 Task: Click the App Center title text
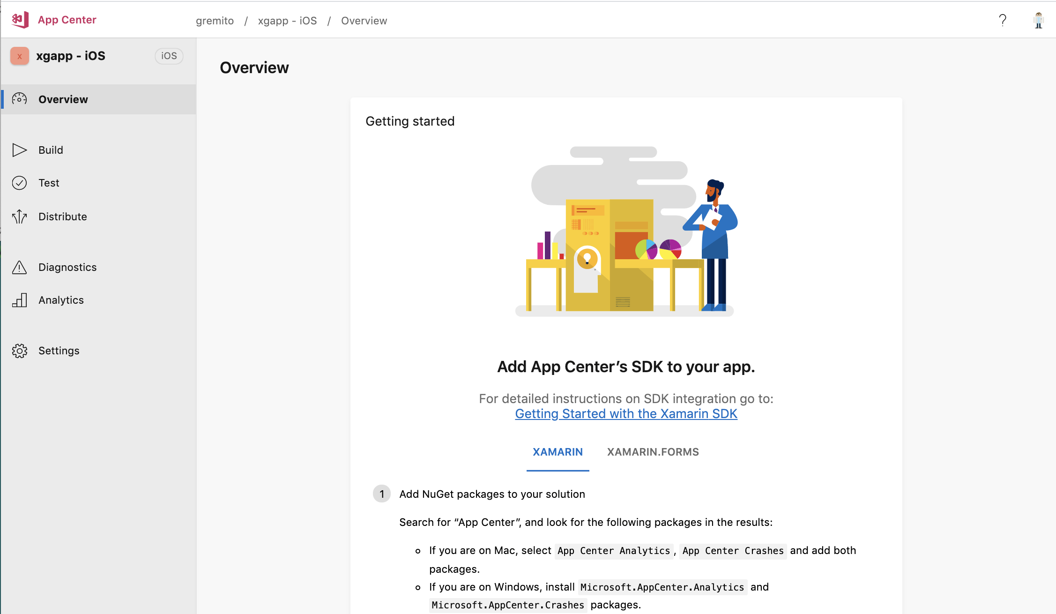click(67, 20)
